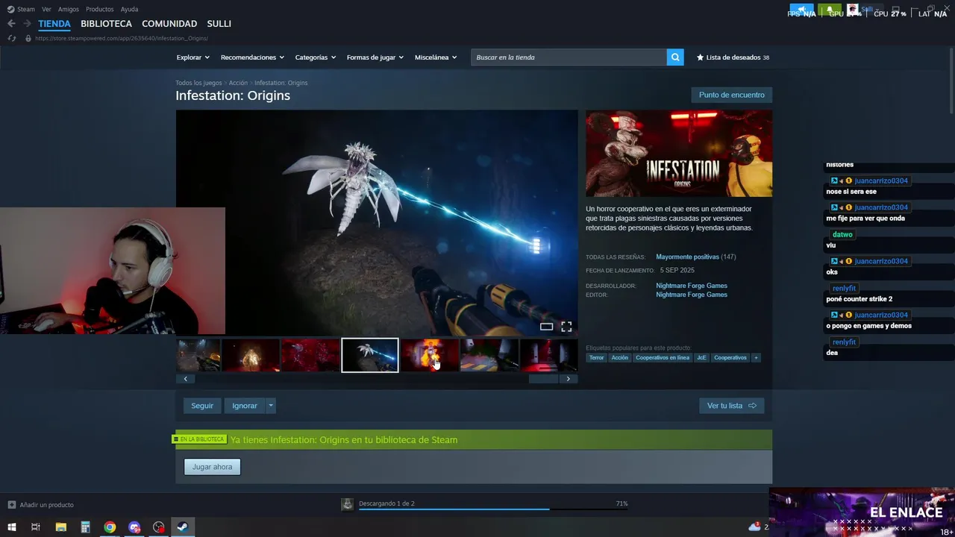Select the selected white creature thumbnail

(370, 355)
